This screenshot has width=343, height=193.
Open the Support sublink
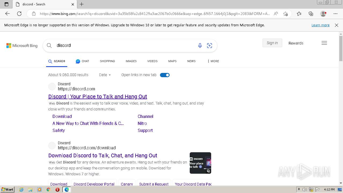pos(145,130)
